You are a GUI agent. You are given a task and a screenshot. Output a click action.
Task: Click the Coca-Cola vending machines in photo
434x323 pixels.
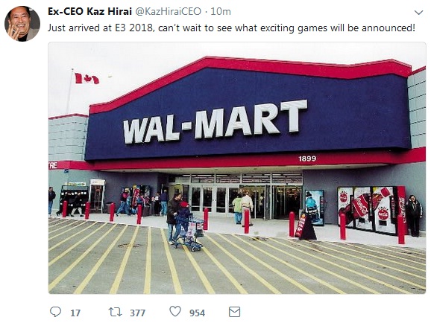(x=371, y=210)
